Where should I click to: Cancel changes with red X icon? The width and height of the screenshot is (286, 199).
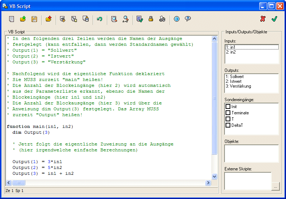coord(263,19)
